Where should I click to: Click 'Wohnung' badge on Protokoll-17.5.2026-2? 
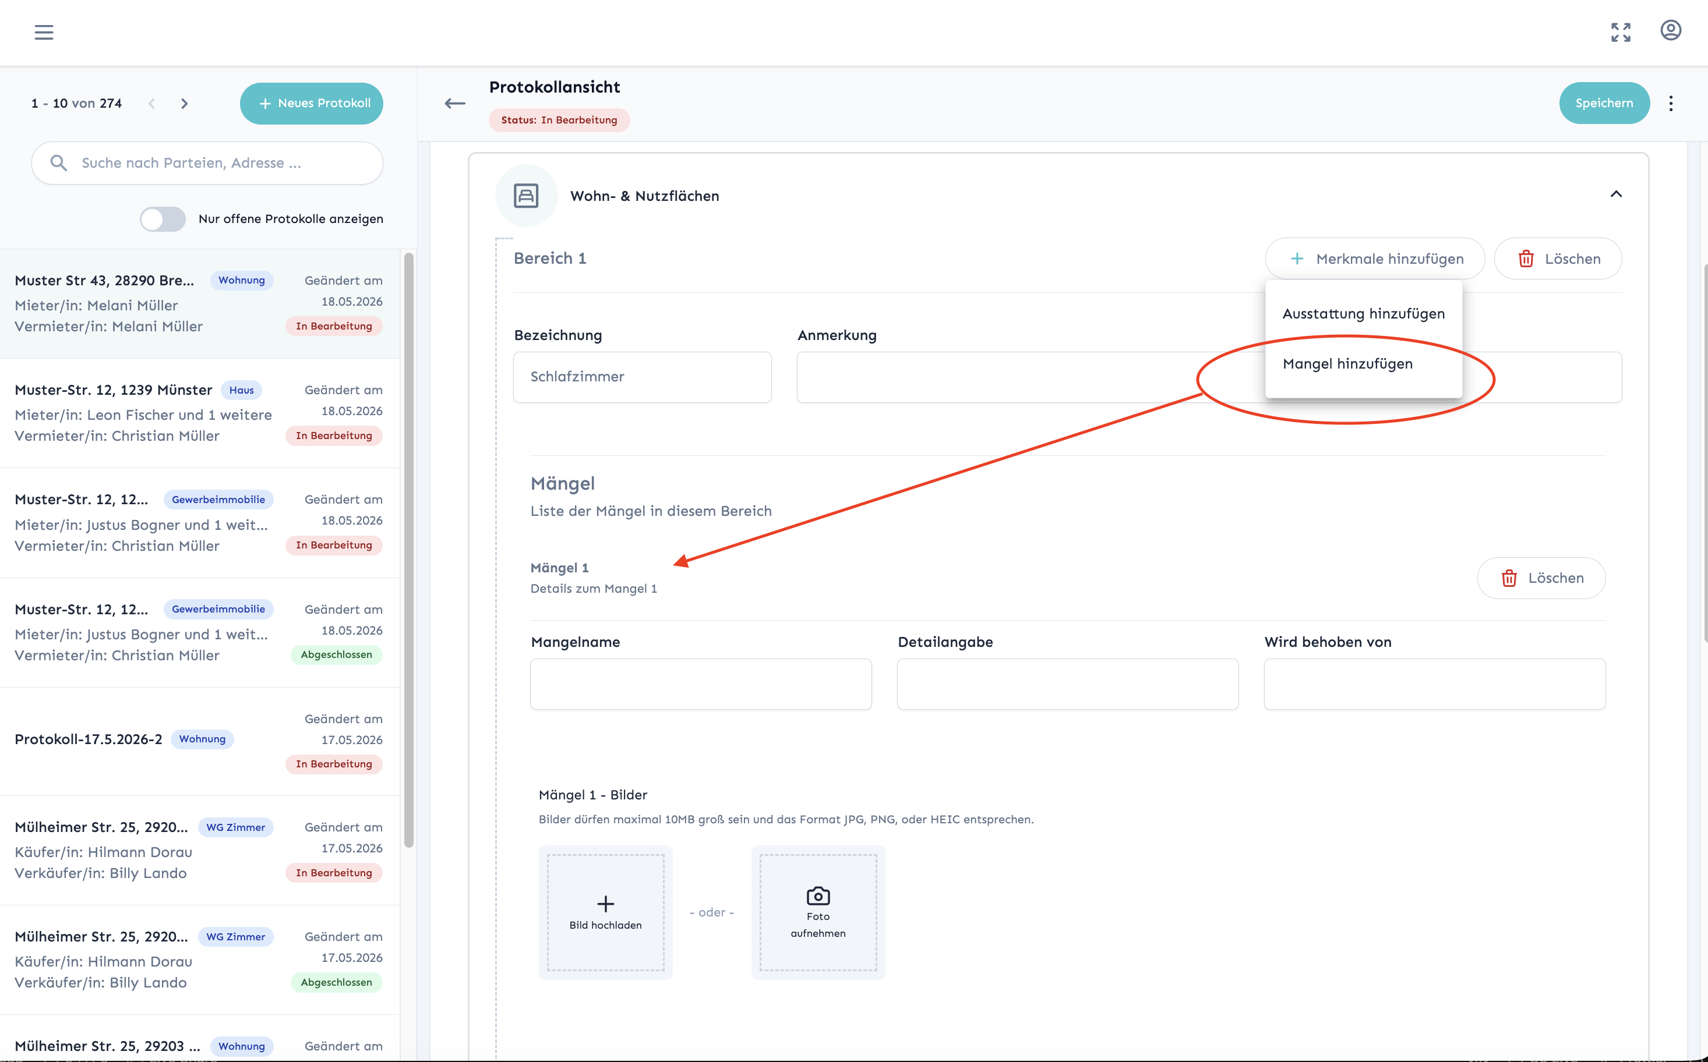202,739
